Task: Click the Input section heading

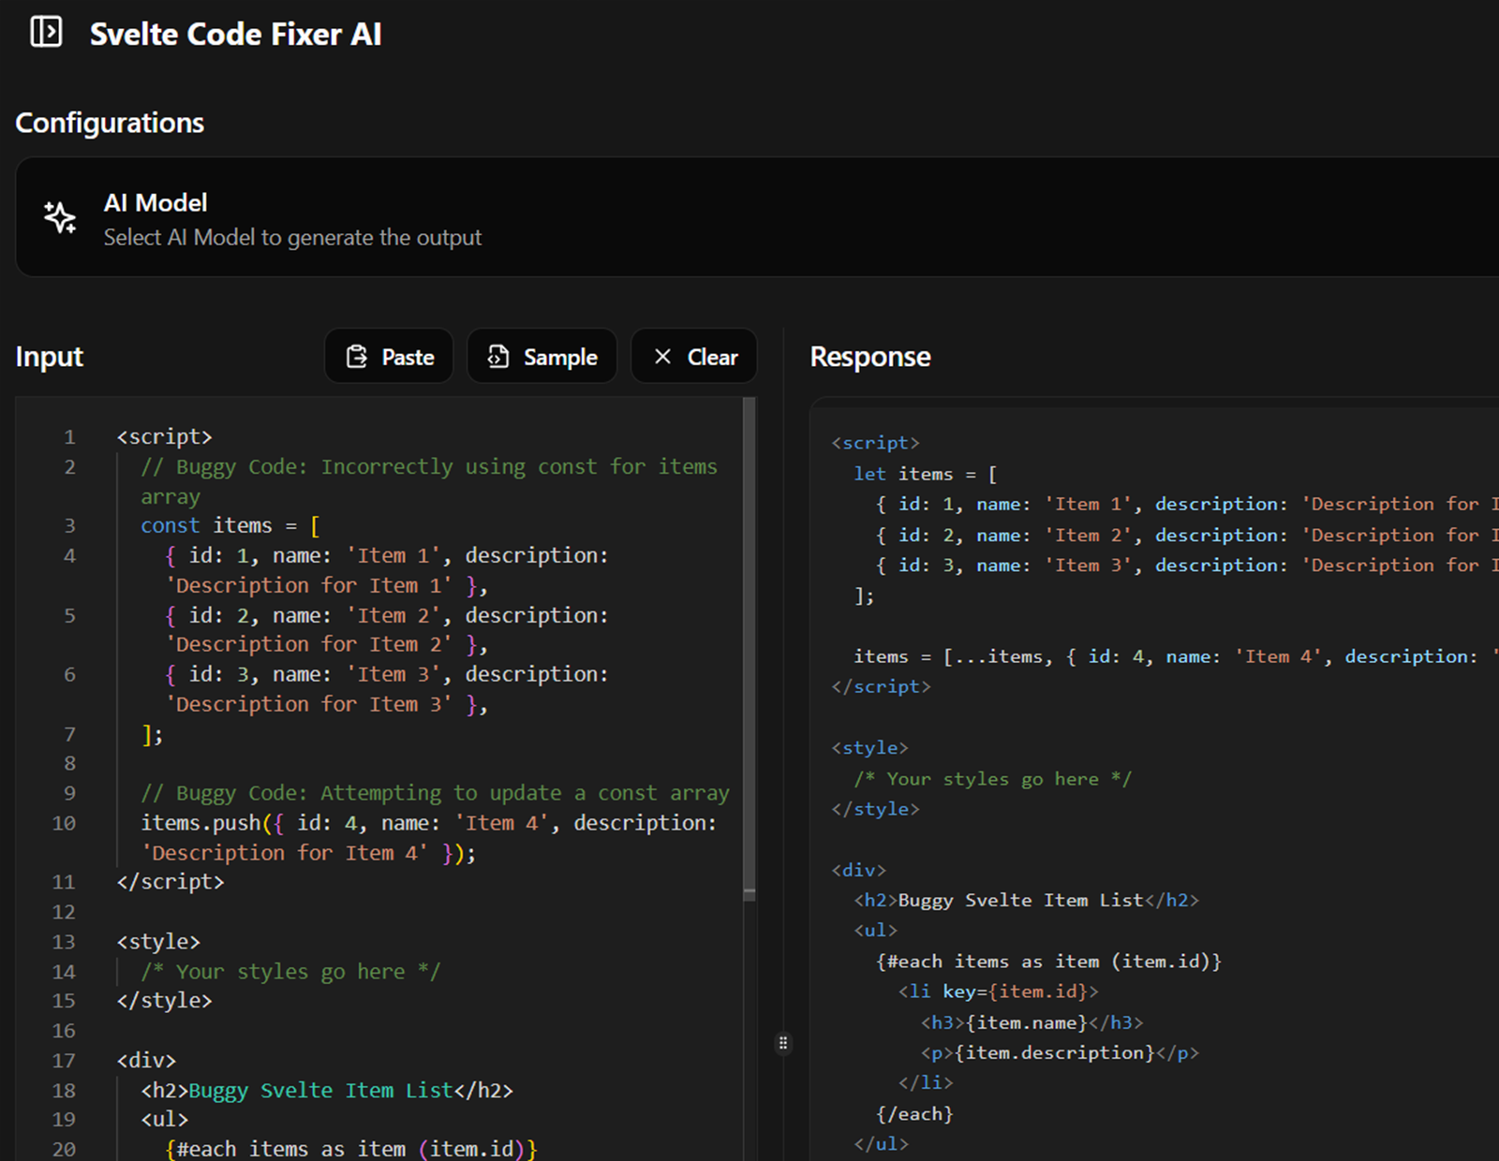Action: tap(49, 357)
